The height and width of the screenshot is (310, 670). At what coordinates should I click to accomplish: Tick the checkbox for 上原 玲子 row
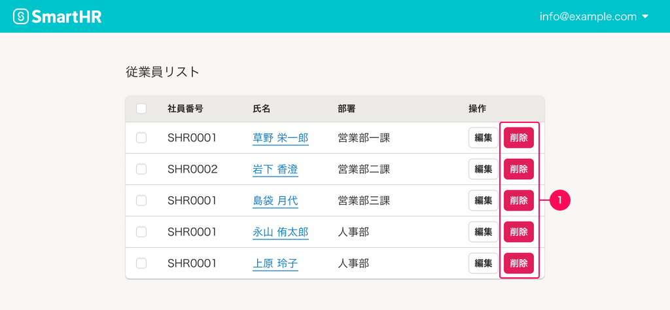[141, 264]
